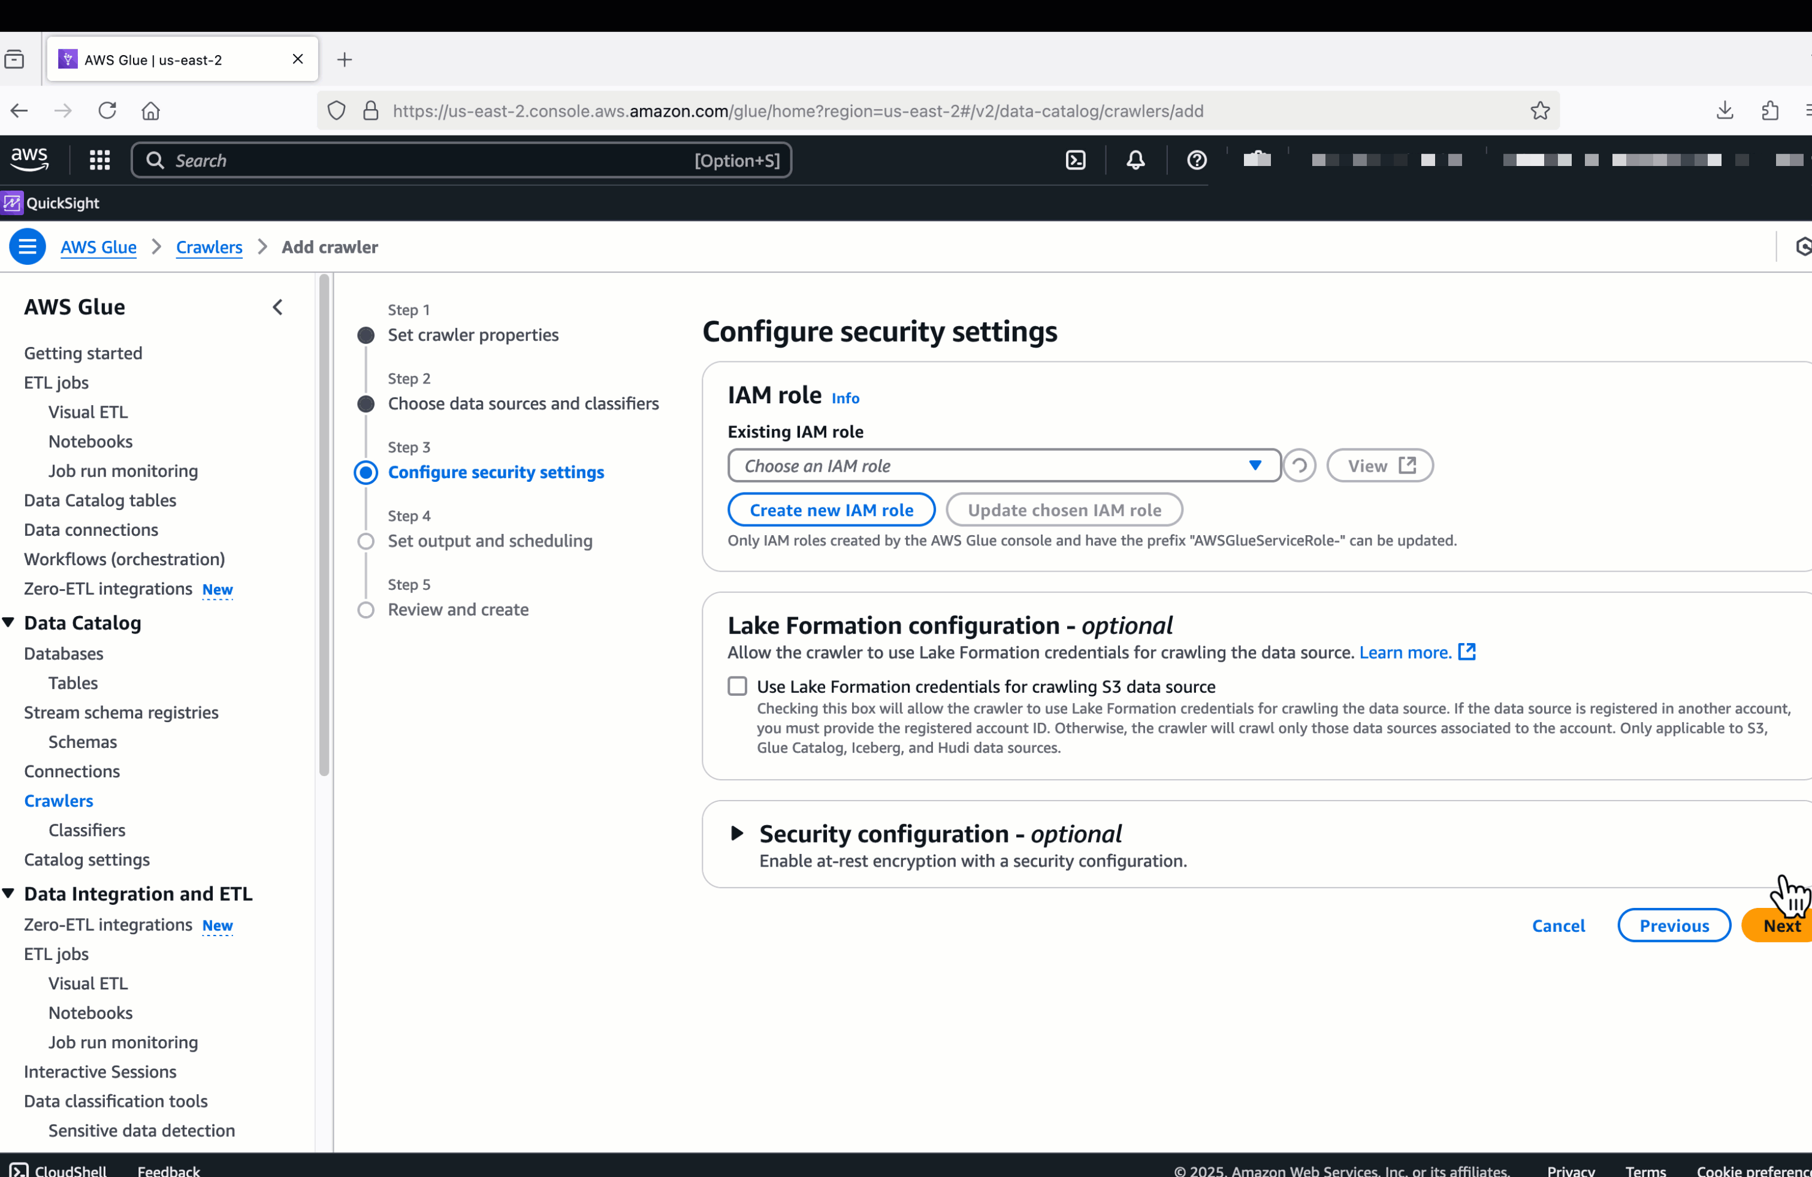The image size is (1812, 1177).
Task: Click the refresh IAM roles icon
Action: coord(1299,466)
